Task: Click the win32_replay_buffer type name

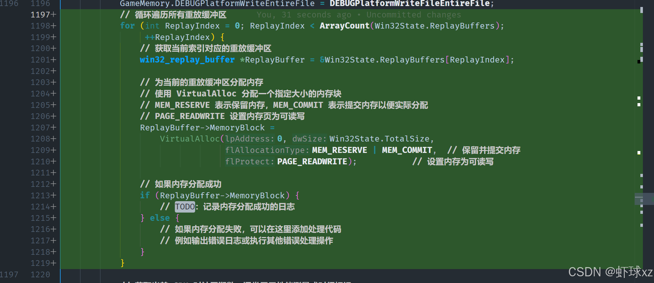Action: click(187, 60)
